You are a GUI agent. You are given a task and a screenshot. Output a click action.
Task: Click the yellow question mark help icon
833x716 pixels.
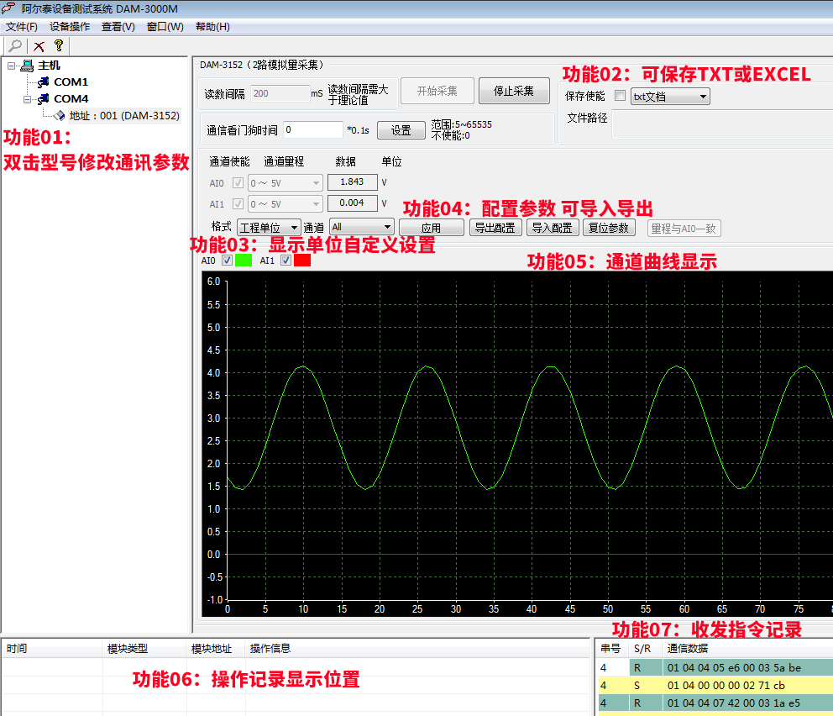[58, 46]
